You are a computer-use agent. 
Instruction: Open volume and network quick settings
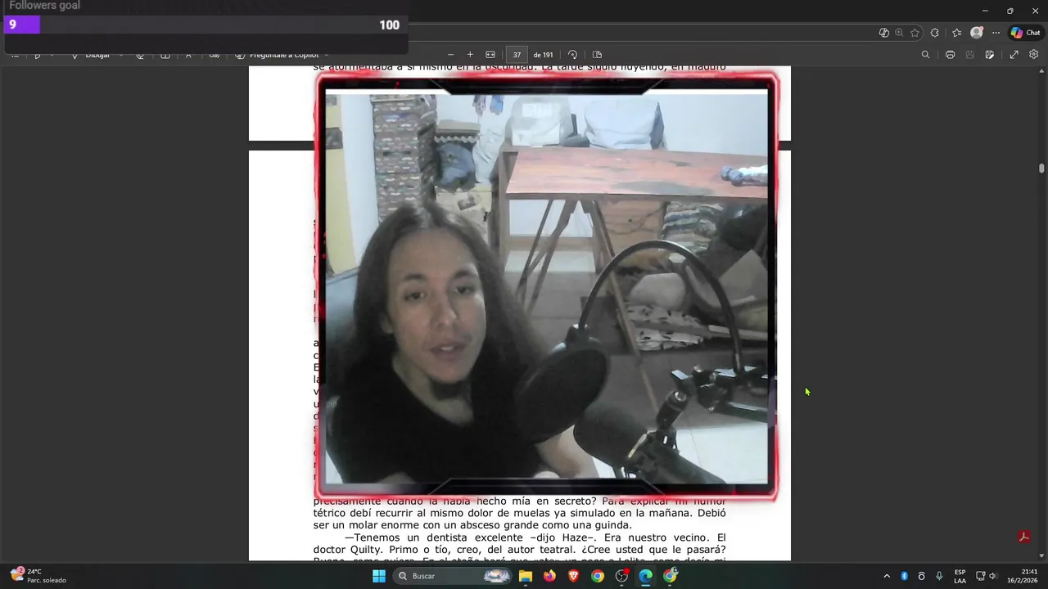click(x=987, y=576)
